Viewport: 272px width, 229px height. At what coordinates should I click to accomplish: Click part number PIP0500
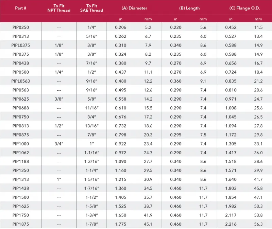coord(21,72)
